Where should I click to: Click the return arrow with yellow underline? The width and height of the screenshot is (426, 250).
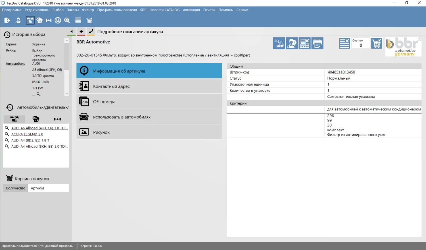91,32
